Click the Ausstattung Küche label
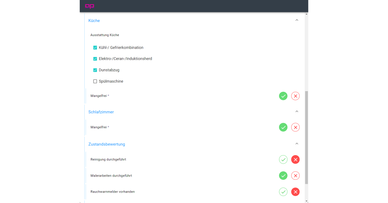The width and height of the screenshot is (388, 203). 105,35
